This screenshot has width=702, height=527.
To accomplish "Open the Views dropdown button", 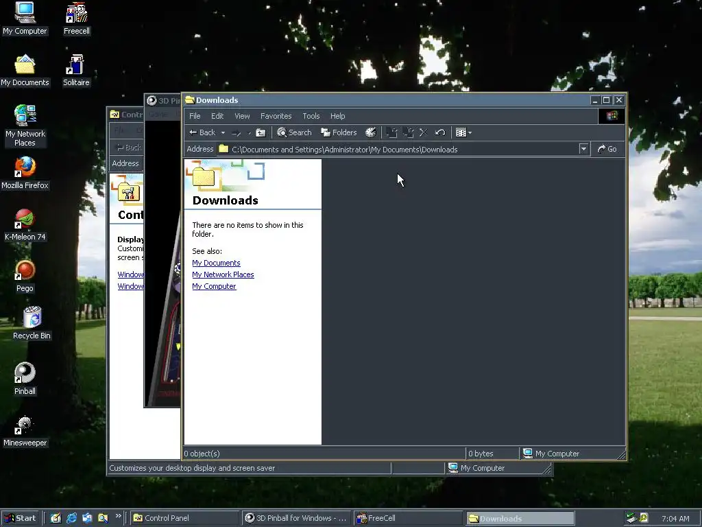I will [463, 132].
